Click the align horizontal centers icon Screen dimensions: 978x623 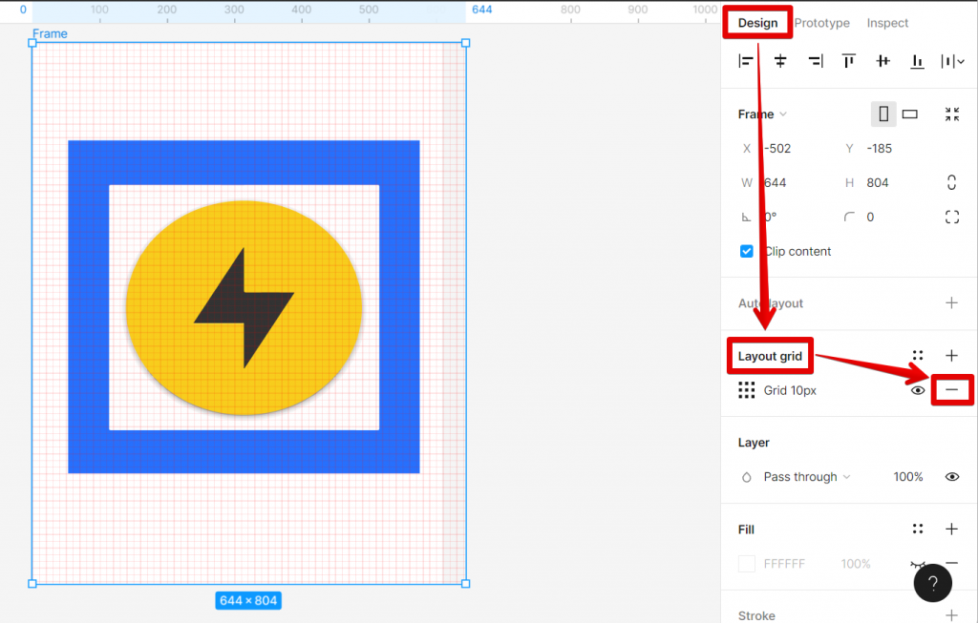point(780,60)
